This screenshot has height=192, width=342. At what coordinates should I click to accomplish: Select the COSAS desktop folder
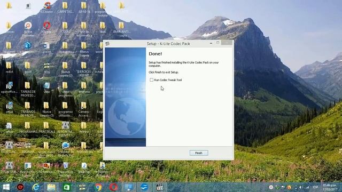pyautogui.click(x=65, y=28)
